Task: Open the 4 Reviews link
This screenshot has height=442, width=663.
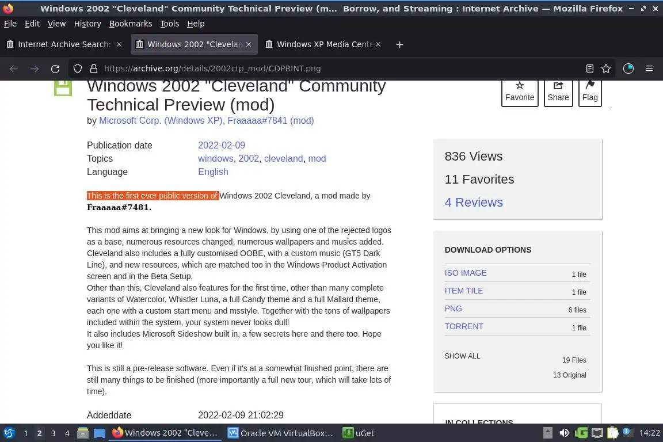Action: (474, 202)
